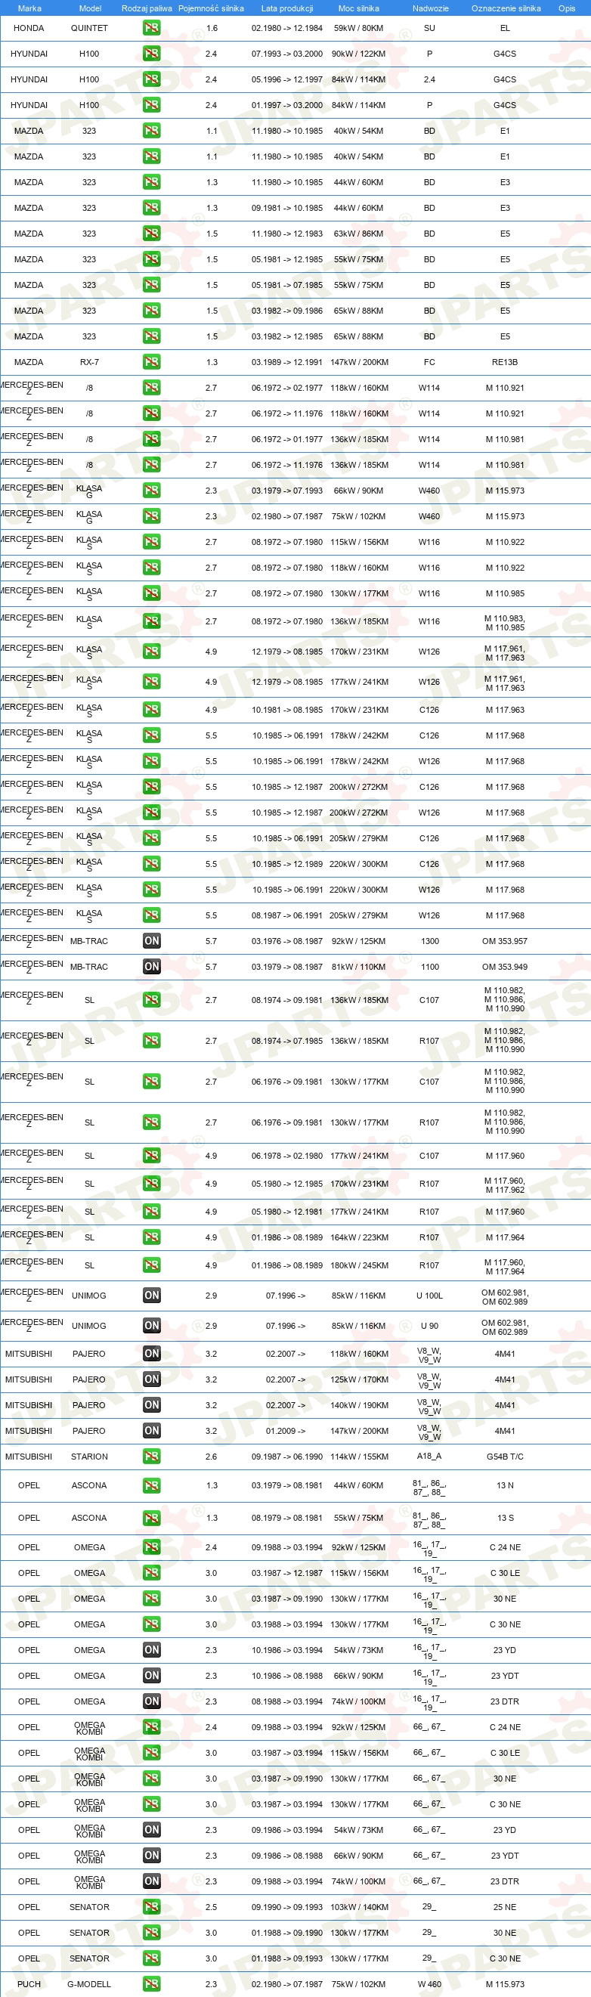Select the 147kW / 200KM cell in RX-7 row
Screen dimensions: 591x1997
(359, 362)
